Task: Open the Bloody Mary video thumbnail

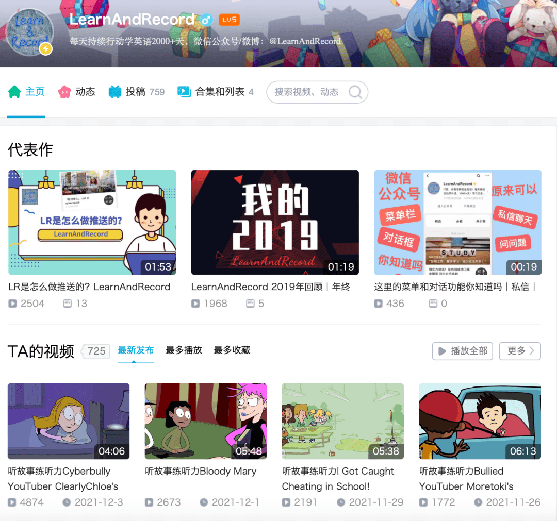Action: (206, 421)
